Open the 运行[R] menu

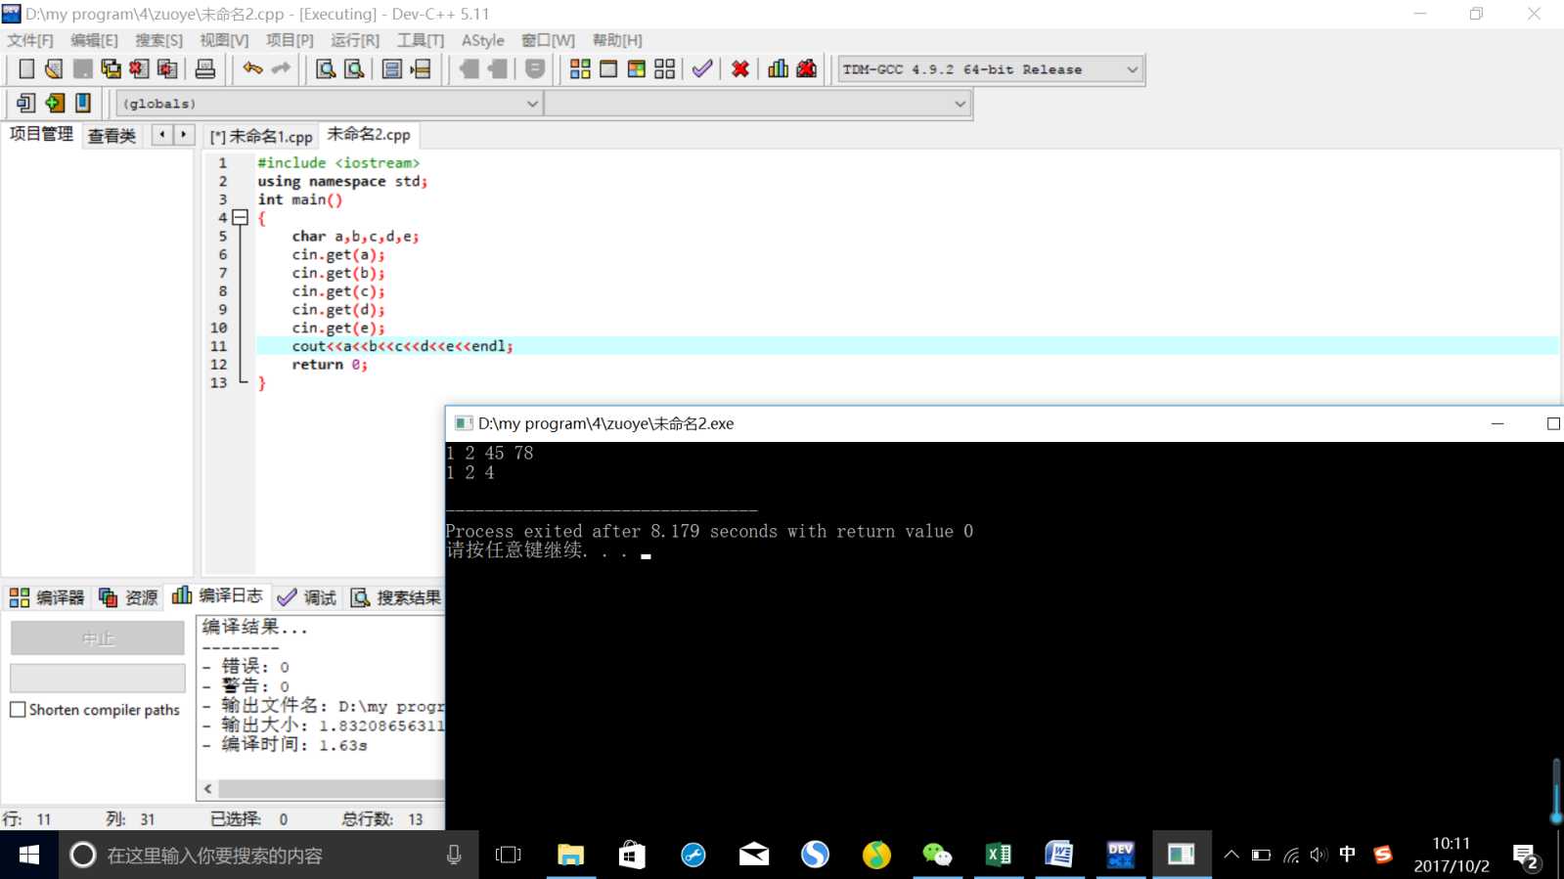pos(355,40)
